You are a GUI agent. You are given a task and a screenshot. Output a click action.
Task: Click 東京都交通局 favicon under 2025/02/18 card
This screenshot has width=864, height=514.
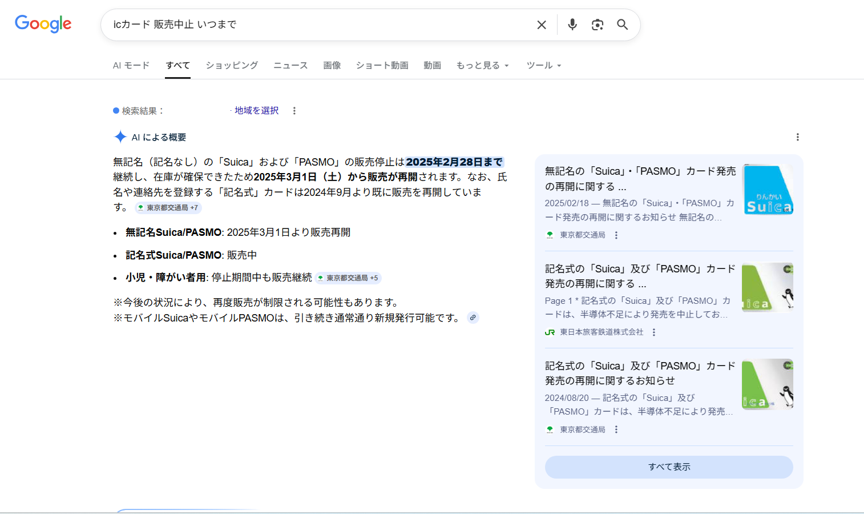click(x=550, y=235)
